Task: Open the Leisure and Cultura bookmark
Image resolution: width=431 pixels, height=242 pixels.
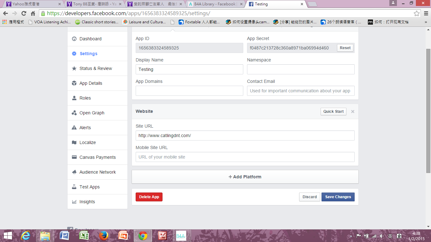Action: 144,22
